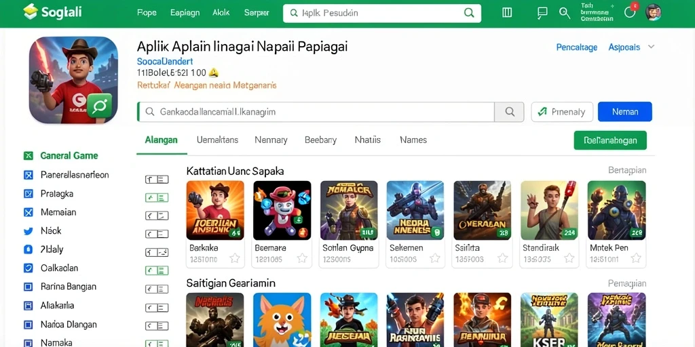Focus the Aplik Pesudain top search field

(x=381, y=14)
